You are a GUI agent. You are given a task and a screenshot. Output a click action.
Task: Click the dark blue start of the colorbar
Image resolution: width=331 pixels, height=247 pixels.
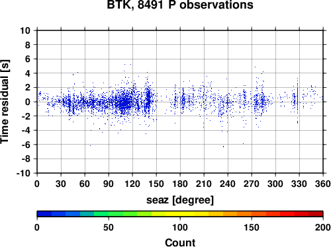point(44,214)
